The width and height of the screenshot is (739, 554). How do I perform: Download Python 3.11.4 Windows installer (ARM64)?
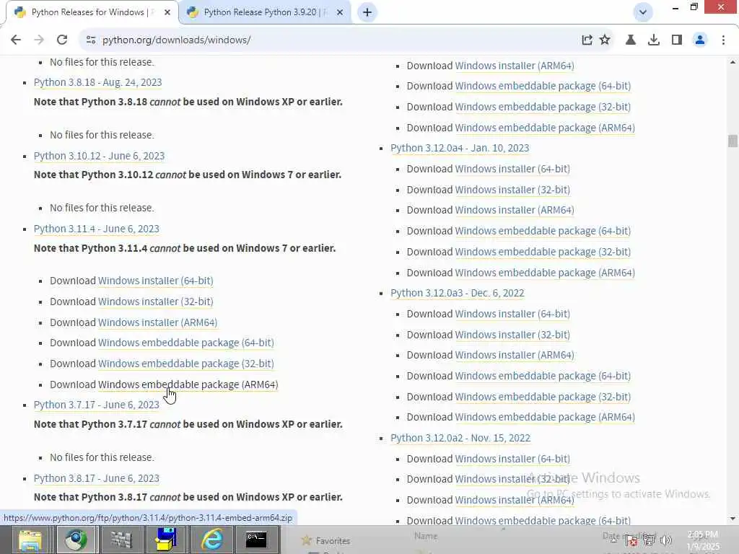[x=157, y=322]
